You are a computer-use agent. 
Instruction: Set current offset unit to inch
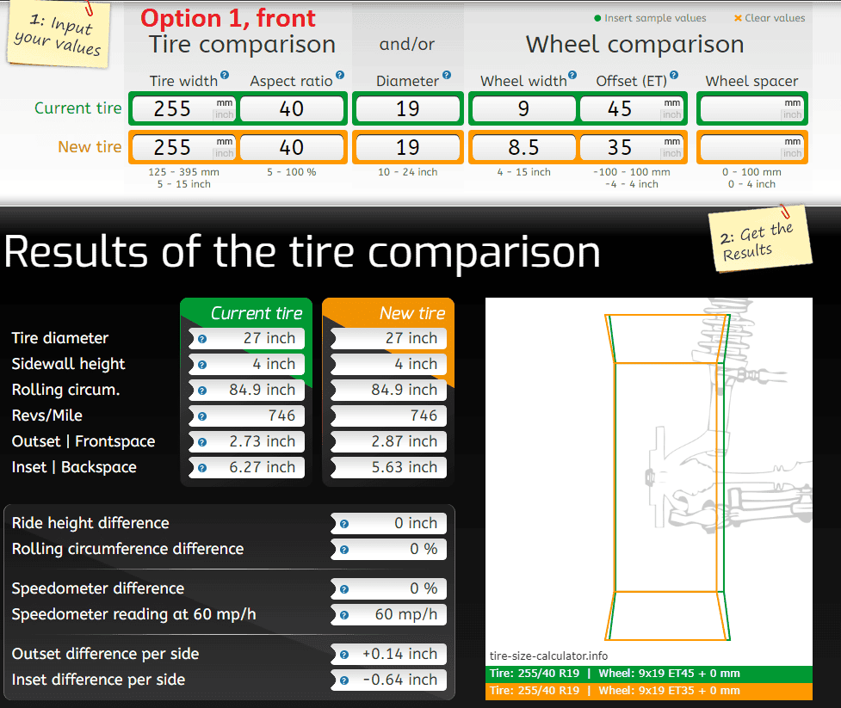pos(671,114)
